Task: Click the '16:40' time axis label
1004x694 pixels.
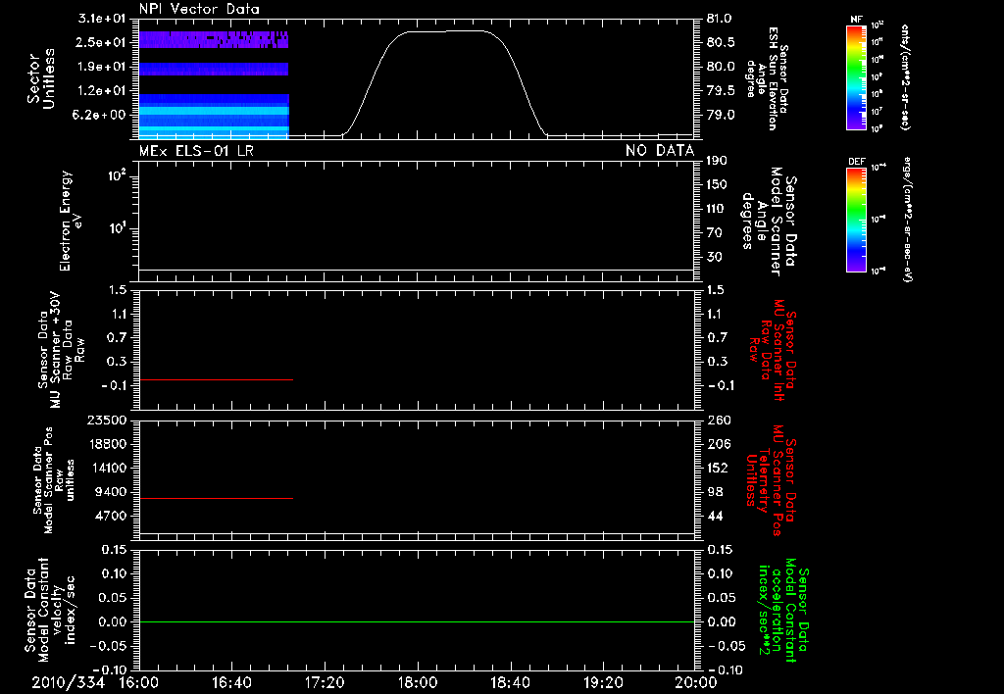Action: pos(231,682)
